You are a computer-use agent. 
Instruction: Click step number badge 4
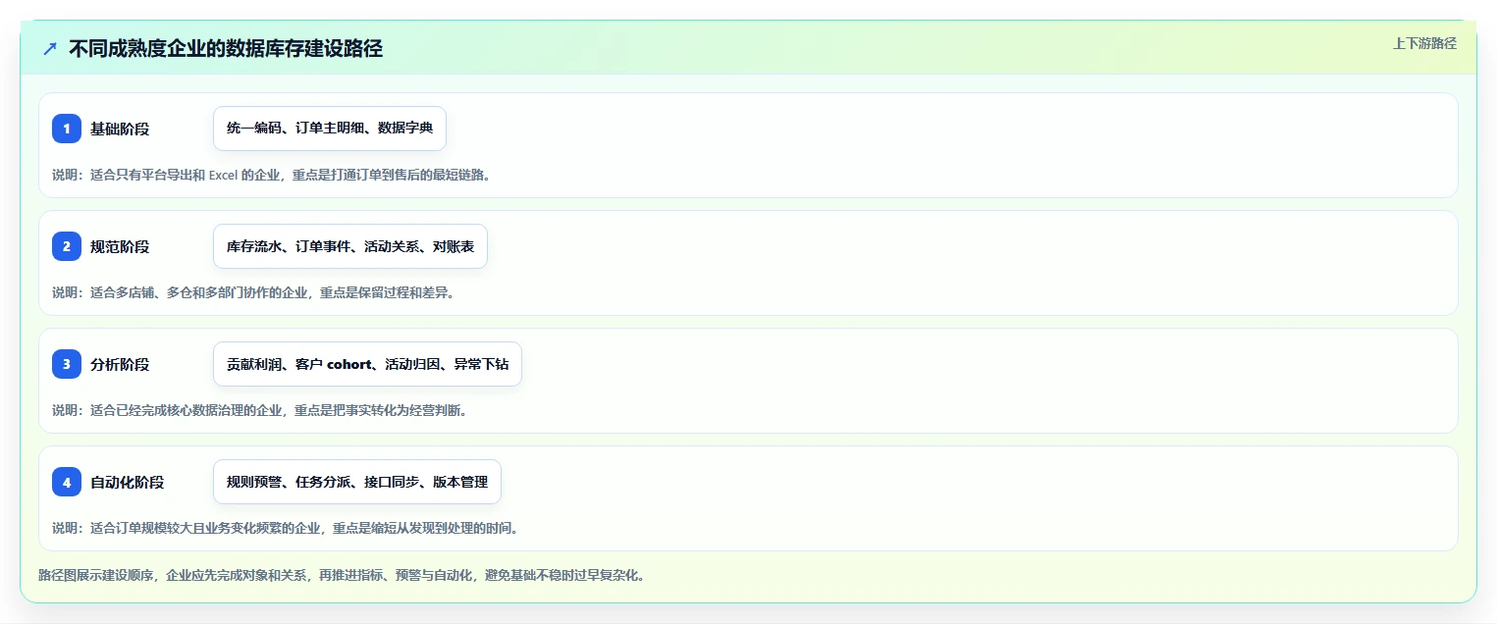coord(67,482)
